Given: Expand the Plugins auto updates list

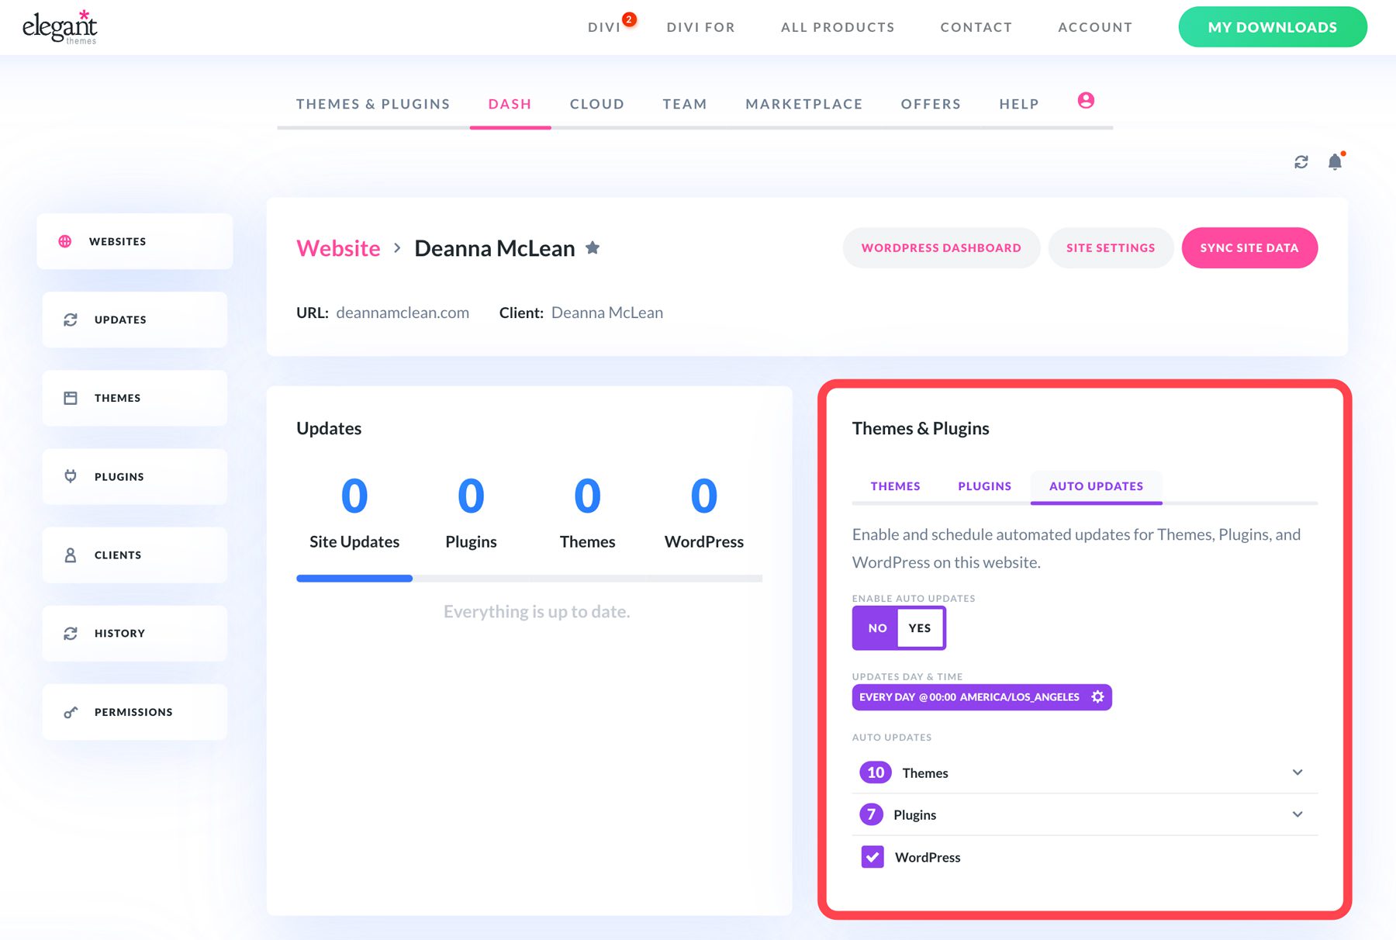Looking at the screenshot, I should click(1297, 814).
